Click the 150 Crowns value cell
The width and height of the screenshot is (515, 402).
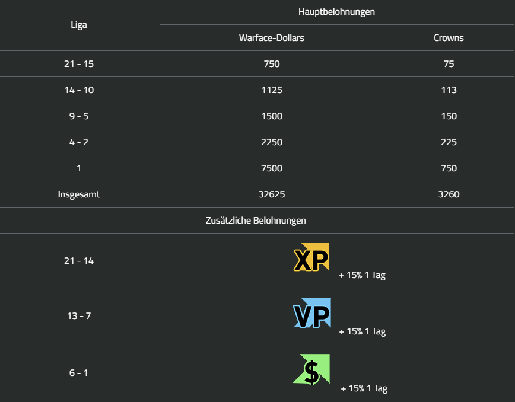[x=449, y=116]
